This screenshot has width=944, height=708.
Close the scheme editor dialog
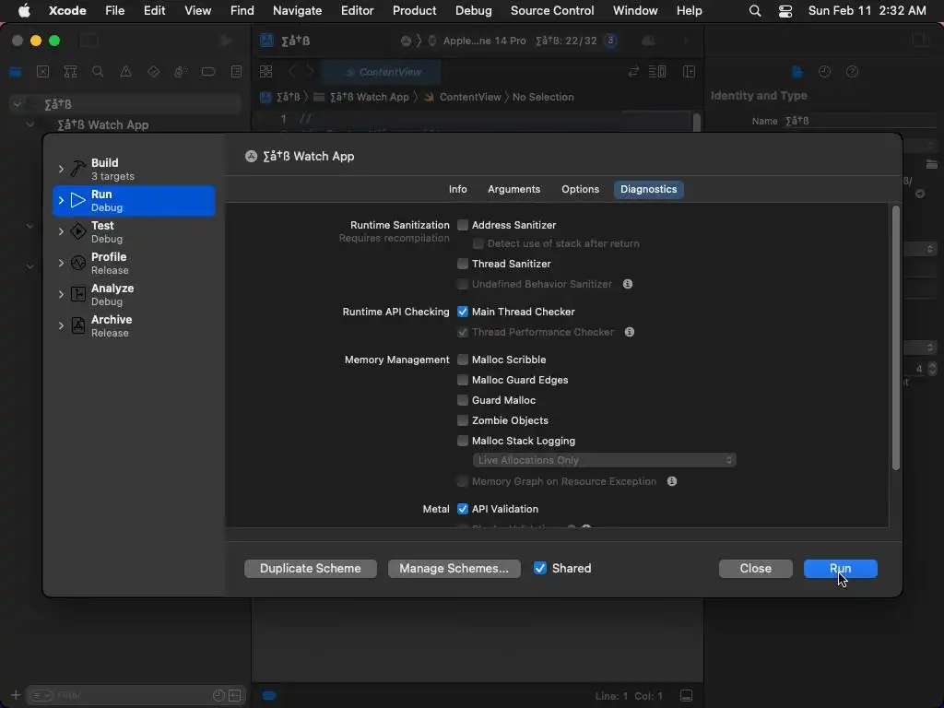click(x=756, y=569)
